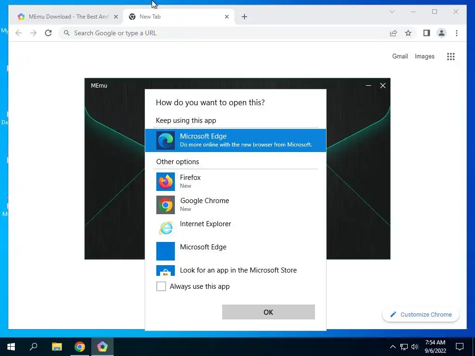Show hidden system tray icons
The height and width of the screenshot is (356, 475).
(392, 347)
